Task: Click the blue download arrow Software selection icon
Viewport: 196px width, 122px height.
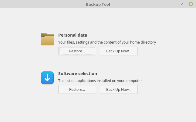Action: (x=47, y=78)
